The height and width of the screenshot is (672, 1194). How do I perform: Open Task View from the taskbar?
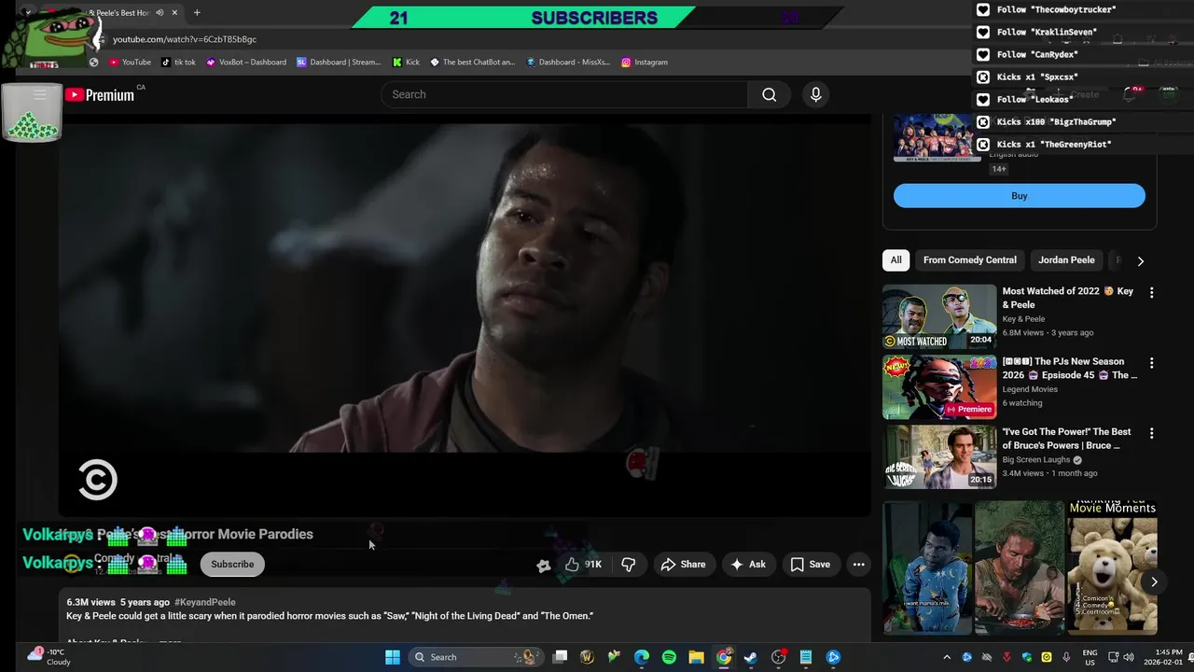[560, 657]
